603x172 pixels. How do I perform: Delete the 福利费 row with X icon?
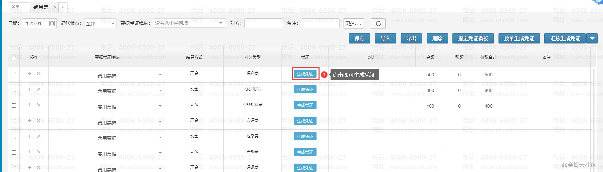click(x=39, y=74)
